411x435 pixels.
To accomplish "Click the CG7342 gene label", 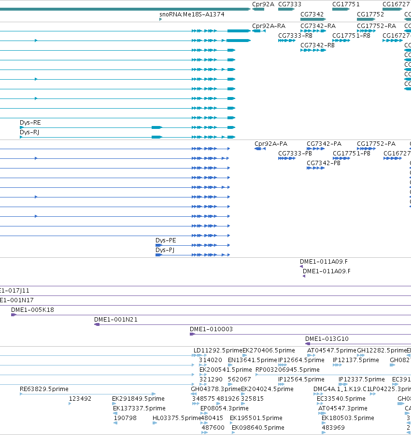I will tap(312, 14).
